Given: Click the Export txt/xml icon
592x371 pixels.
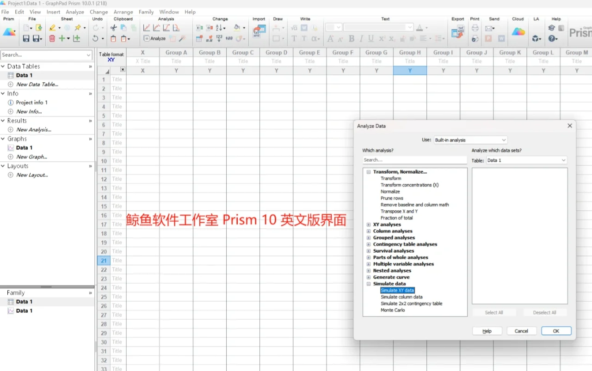Looking at the screenshot, I should tap(457, 32).
